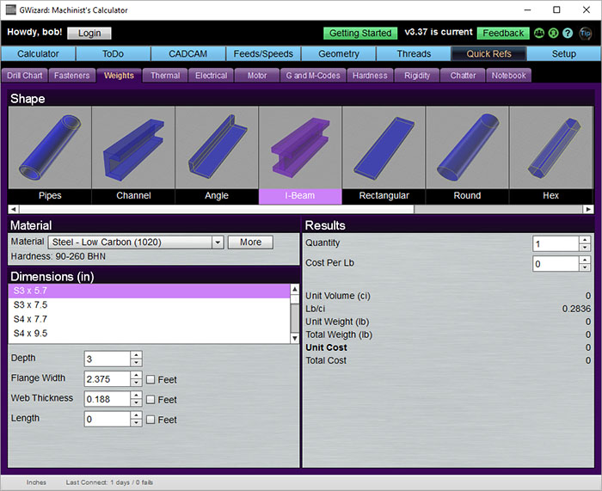This screenshot has width=602, height=491.
Task: Increase the Quantity spinner value
Action: tap(585, 240)
